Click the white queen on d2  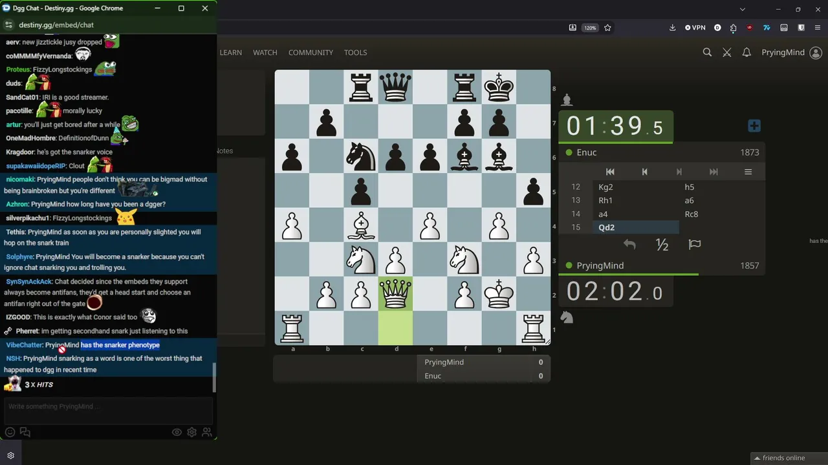pyautogui.click(x=395, y=294)
